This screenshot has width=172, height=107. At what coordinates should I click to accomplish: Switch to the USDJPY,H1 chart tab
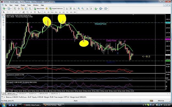pyautogui.click(x=54, y=94)
